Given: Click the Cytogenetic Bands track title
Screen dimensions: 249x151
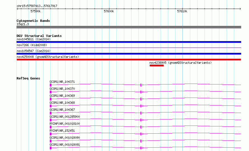Looking at the screenshot, I should pyautogui.click(x=33, y=21).
